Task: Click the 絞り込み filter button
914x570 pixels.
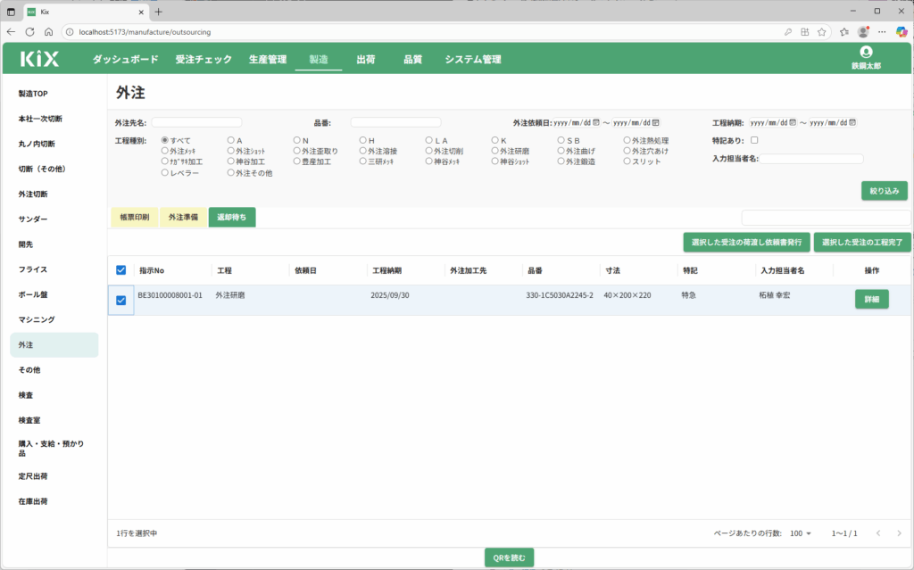Action: 884,190
